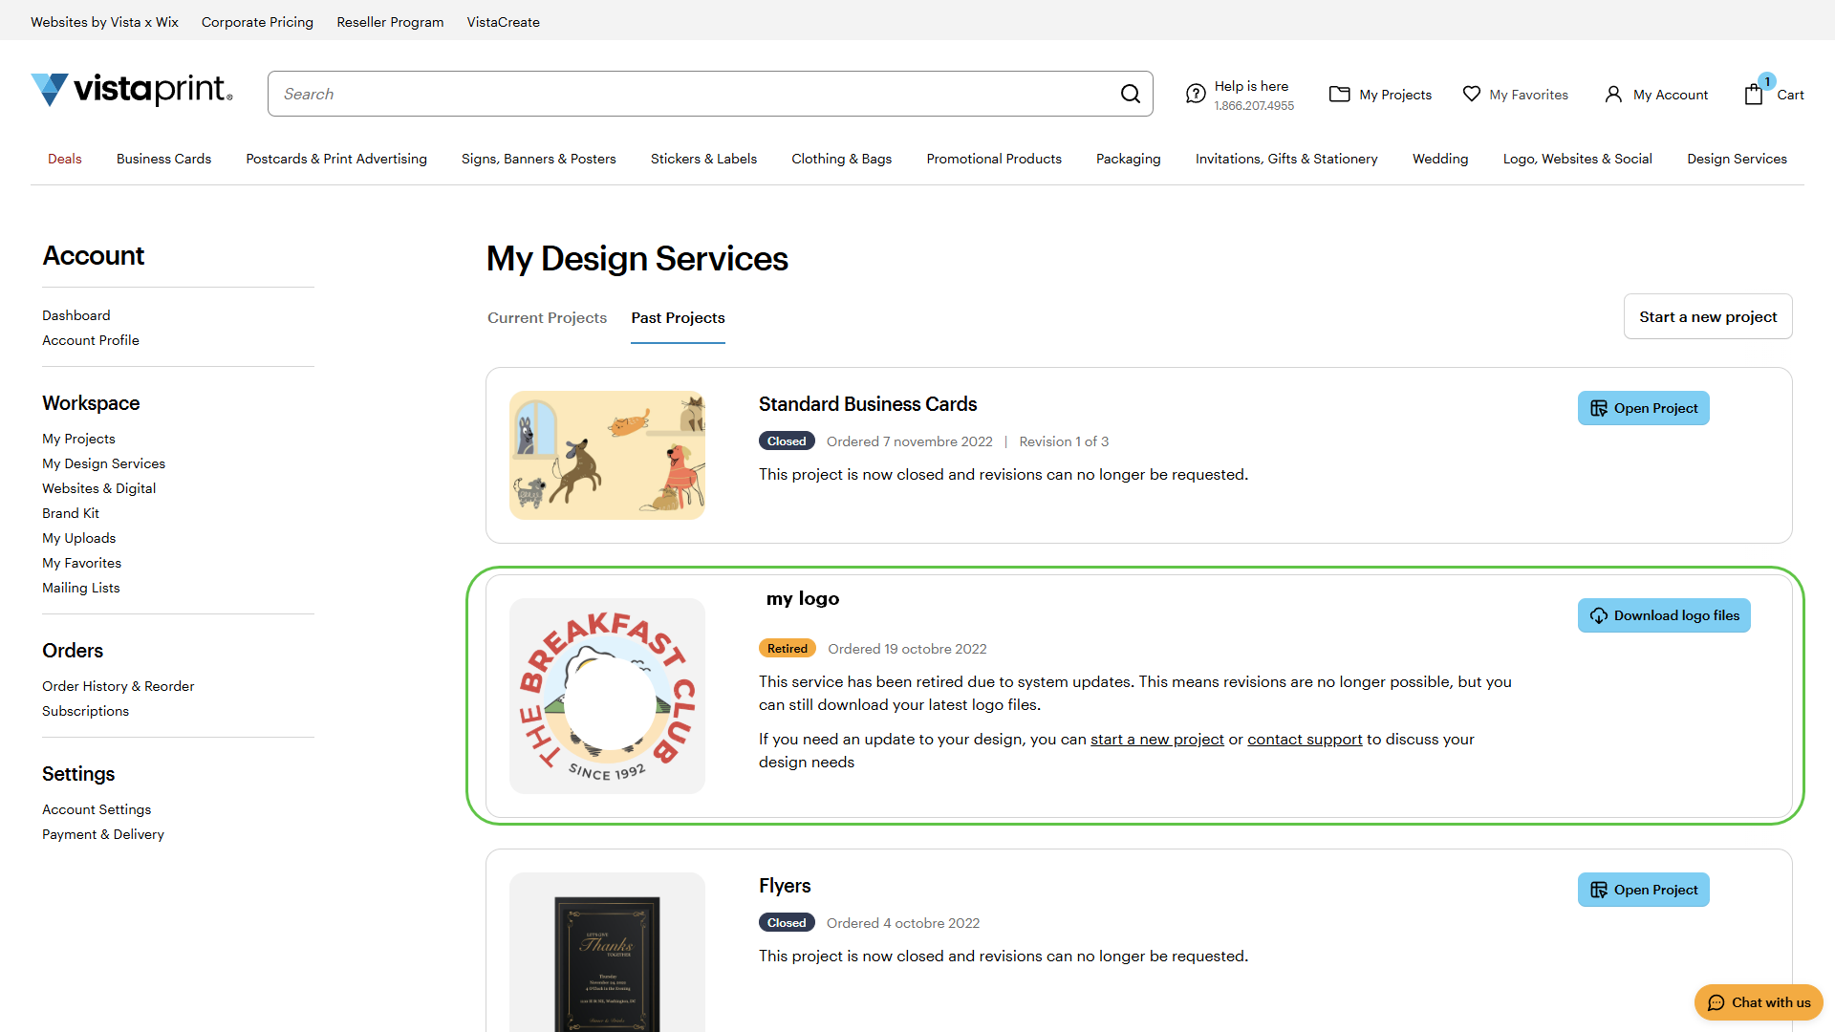Viewport: 1835px width, 1032px height.
Task: Click the 'my logo' project title
Action: [803, 598]
